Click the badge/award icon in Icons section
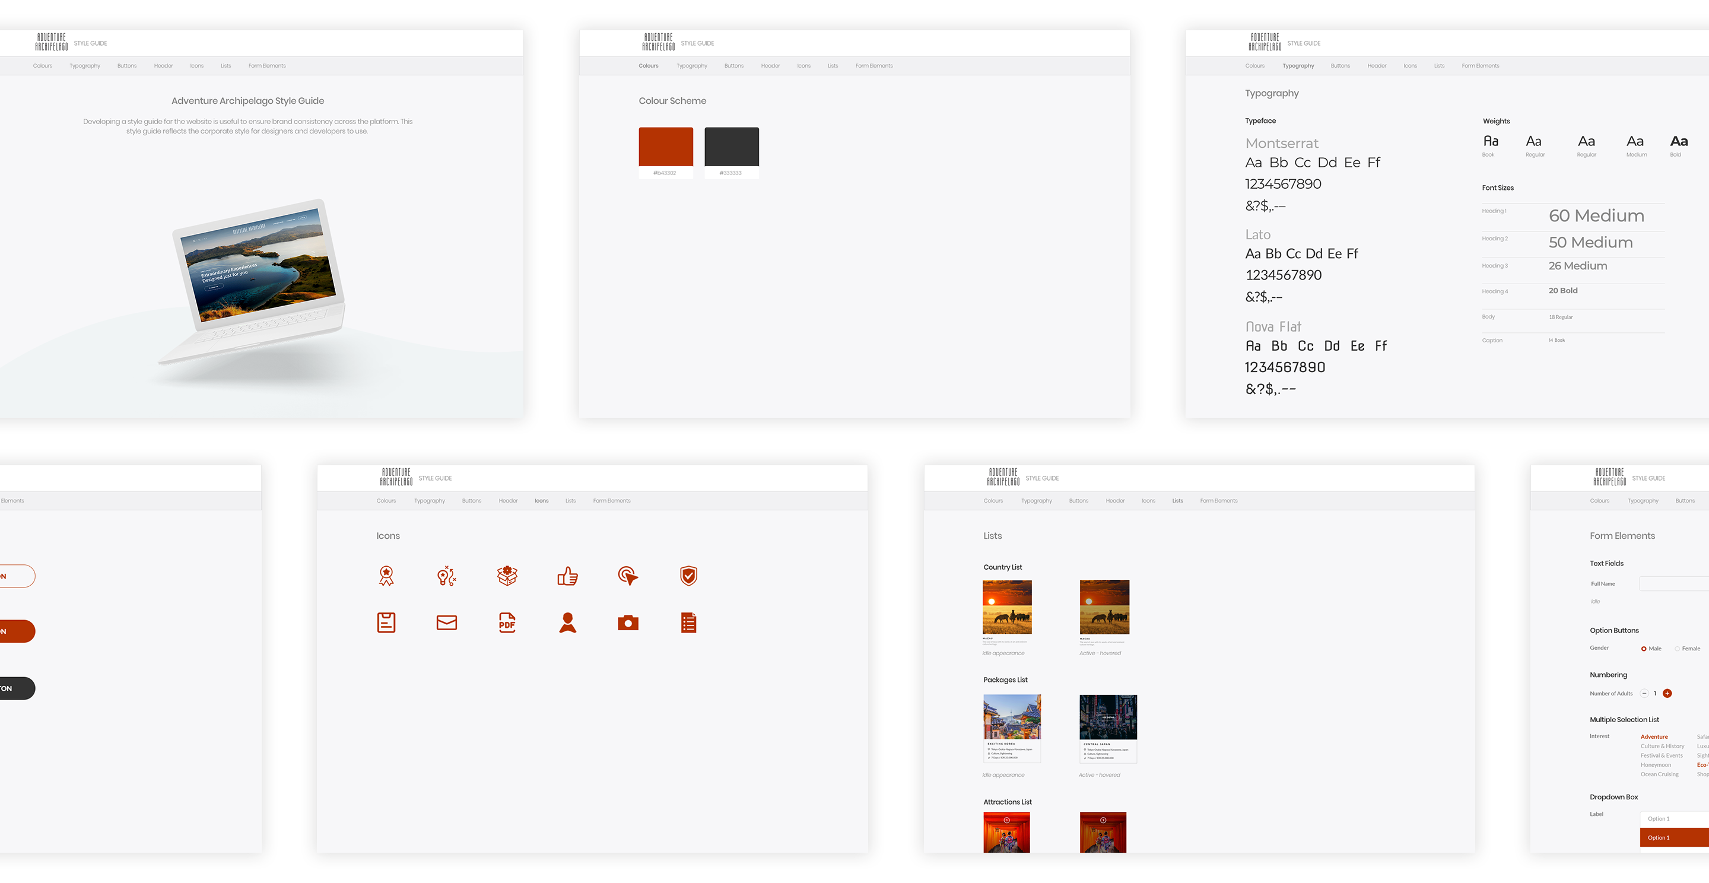Screen dimensions: 1709x883 pos(386,576)
